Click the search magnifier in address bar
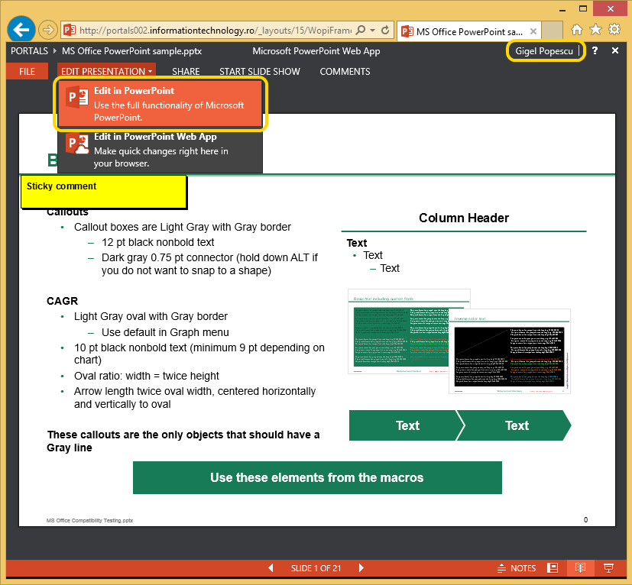This screenshot has width=632, height=585. pos(361,30)
